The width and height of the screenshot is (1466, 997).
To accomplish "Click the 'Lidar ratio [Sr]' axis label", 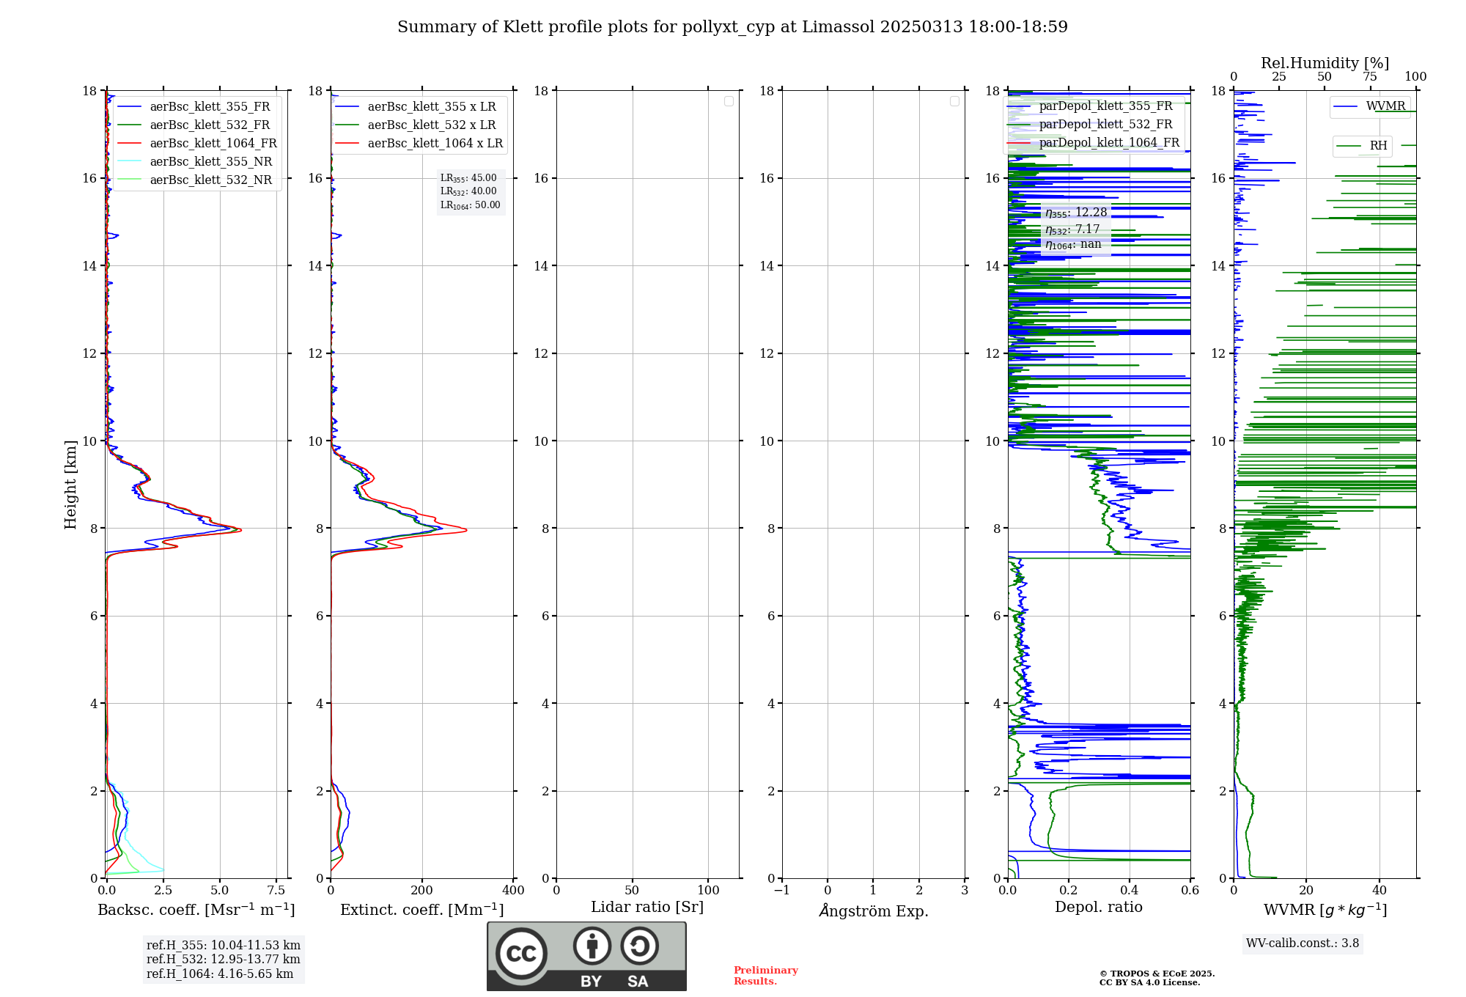I will pyautogui.click(x=647, y=908).
